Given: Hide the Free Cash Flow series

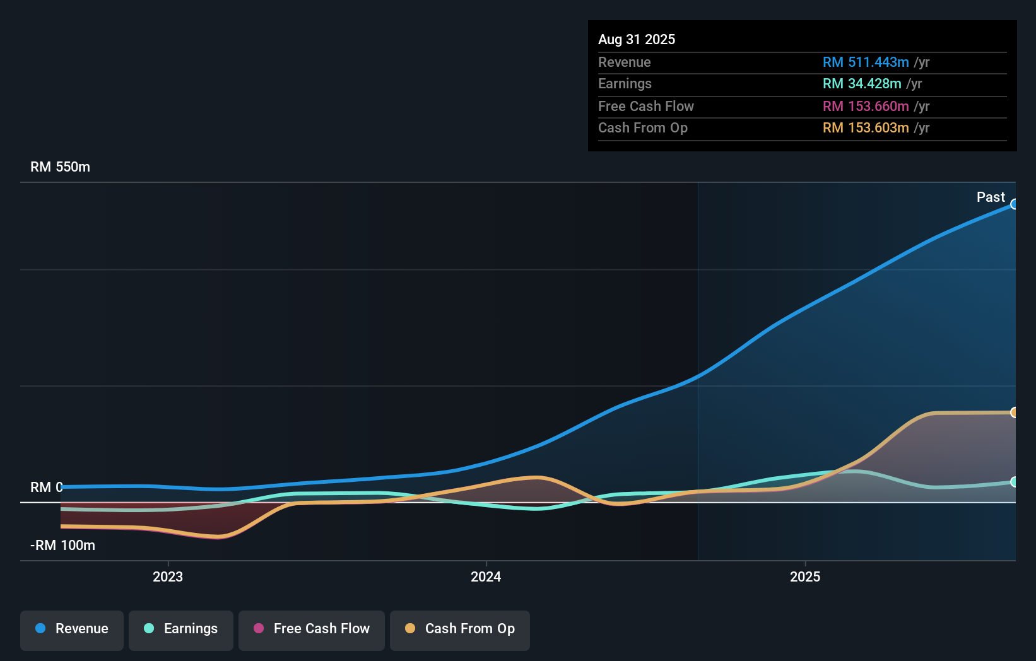Looking at the screenshot, I should pyautogui.click(x=312, y=629).
